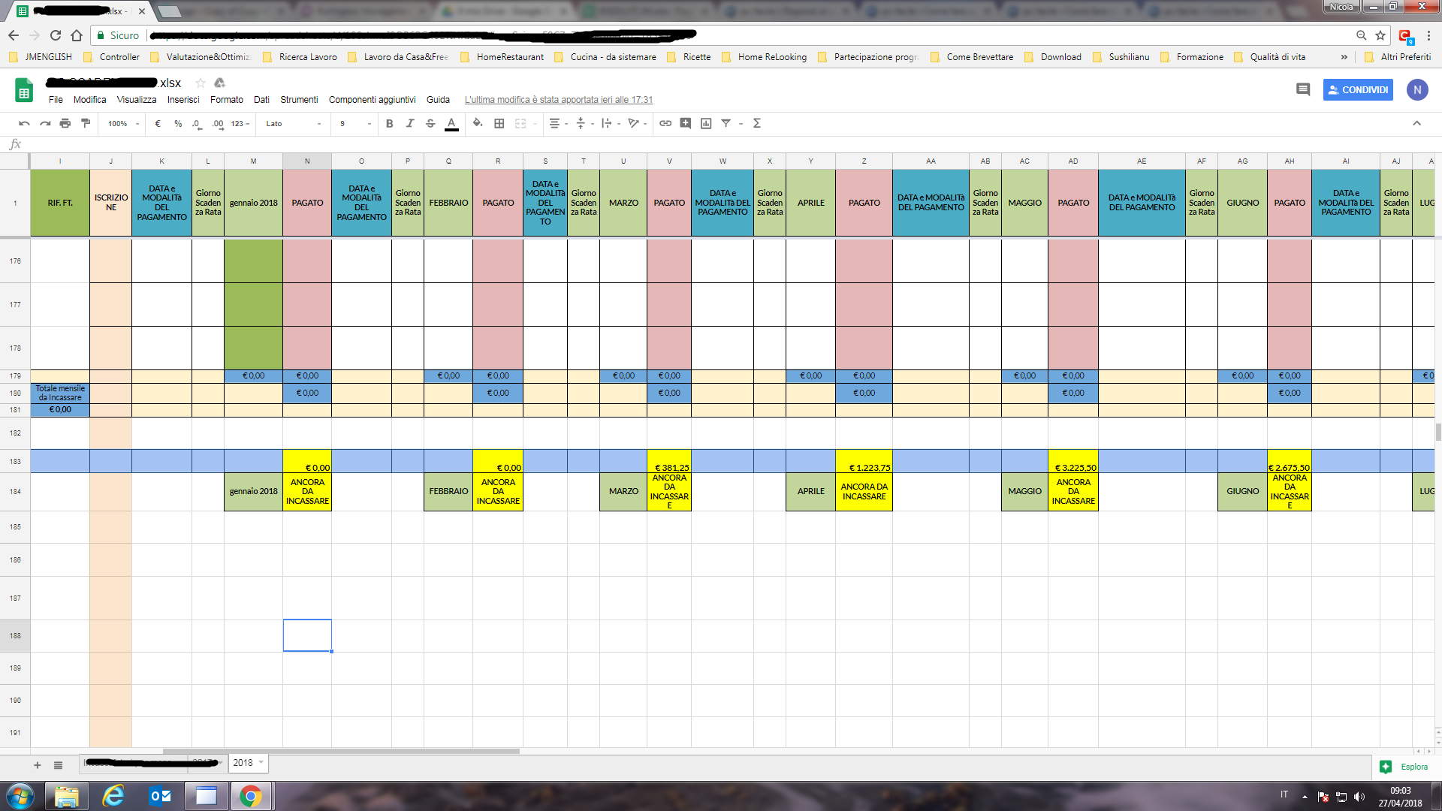Screen dimensions: 1442x811
Task: Open the cell Borders tool
Action: [x=499, y=123]
